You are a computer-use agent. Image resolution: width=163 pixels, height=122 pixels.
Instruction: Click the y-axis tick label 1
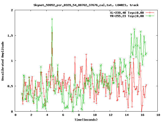(12, 61)
